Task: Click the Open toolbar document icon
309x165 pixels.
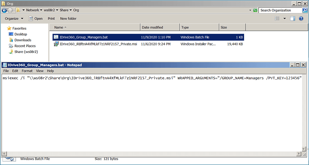Action: click(31, 18)
